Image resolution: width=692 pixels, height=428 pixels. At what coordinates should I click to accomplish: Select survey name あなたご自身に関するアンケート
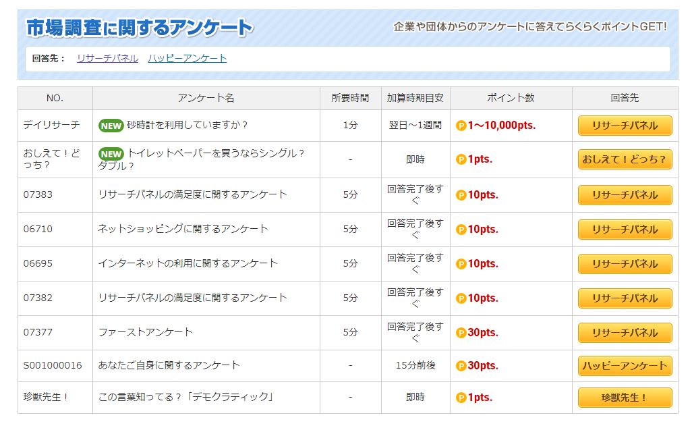pyautogui.click(x=169, y=365)
